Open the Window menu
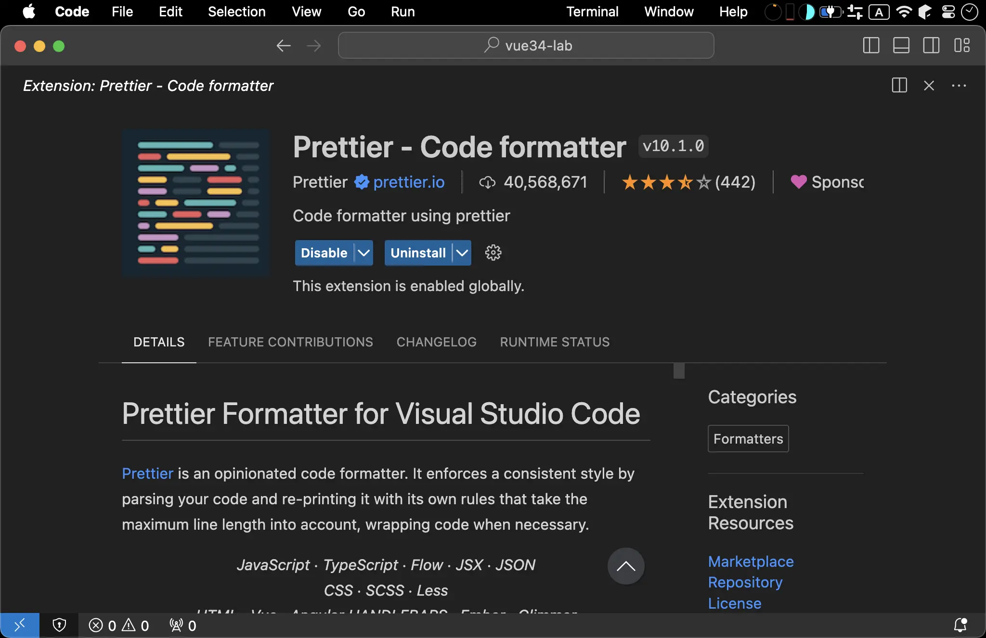Image resolution: width=986 pixels, height=638 pixels. pos(669,12)
